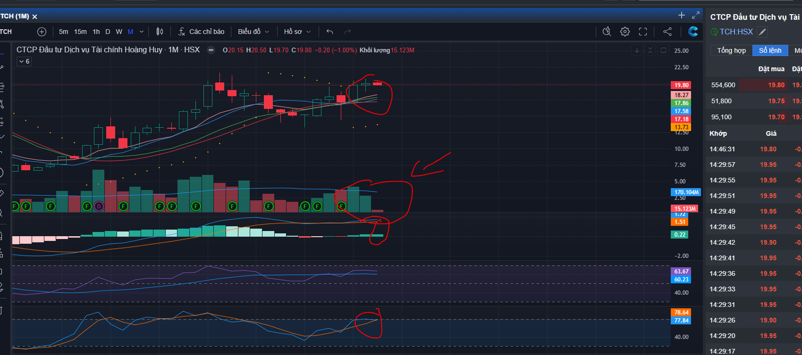Expand the chart panel with arrows icon
The width and height of the screenshot is (802, 355).
696,16
